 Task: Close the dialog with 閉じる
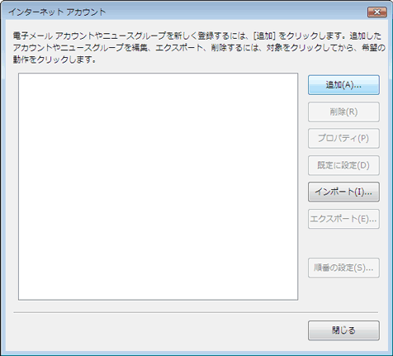click(x=343, y=330)
